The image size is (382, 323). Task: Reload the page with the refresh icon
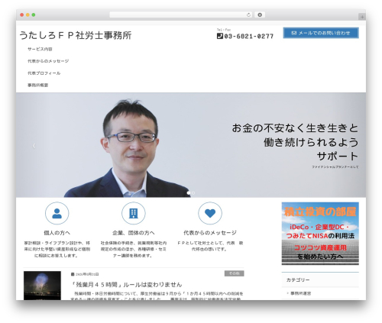click(x=248, y=15)
